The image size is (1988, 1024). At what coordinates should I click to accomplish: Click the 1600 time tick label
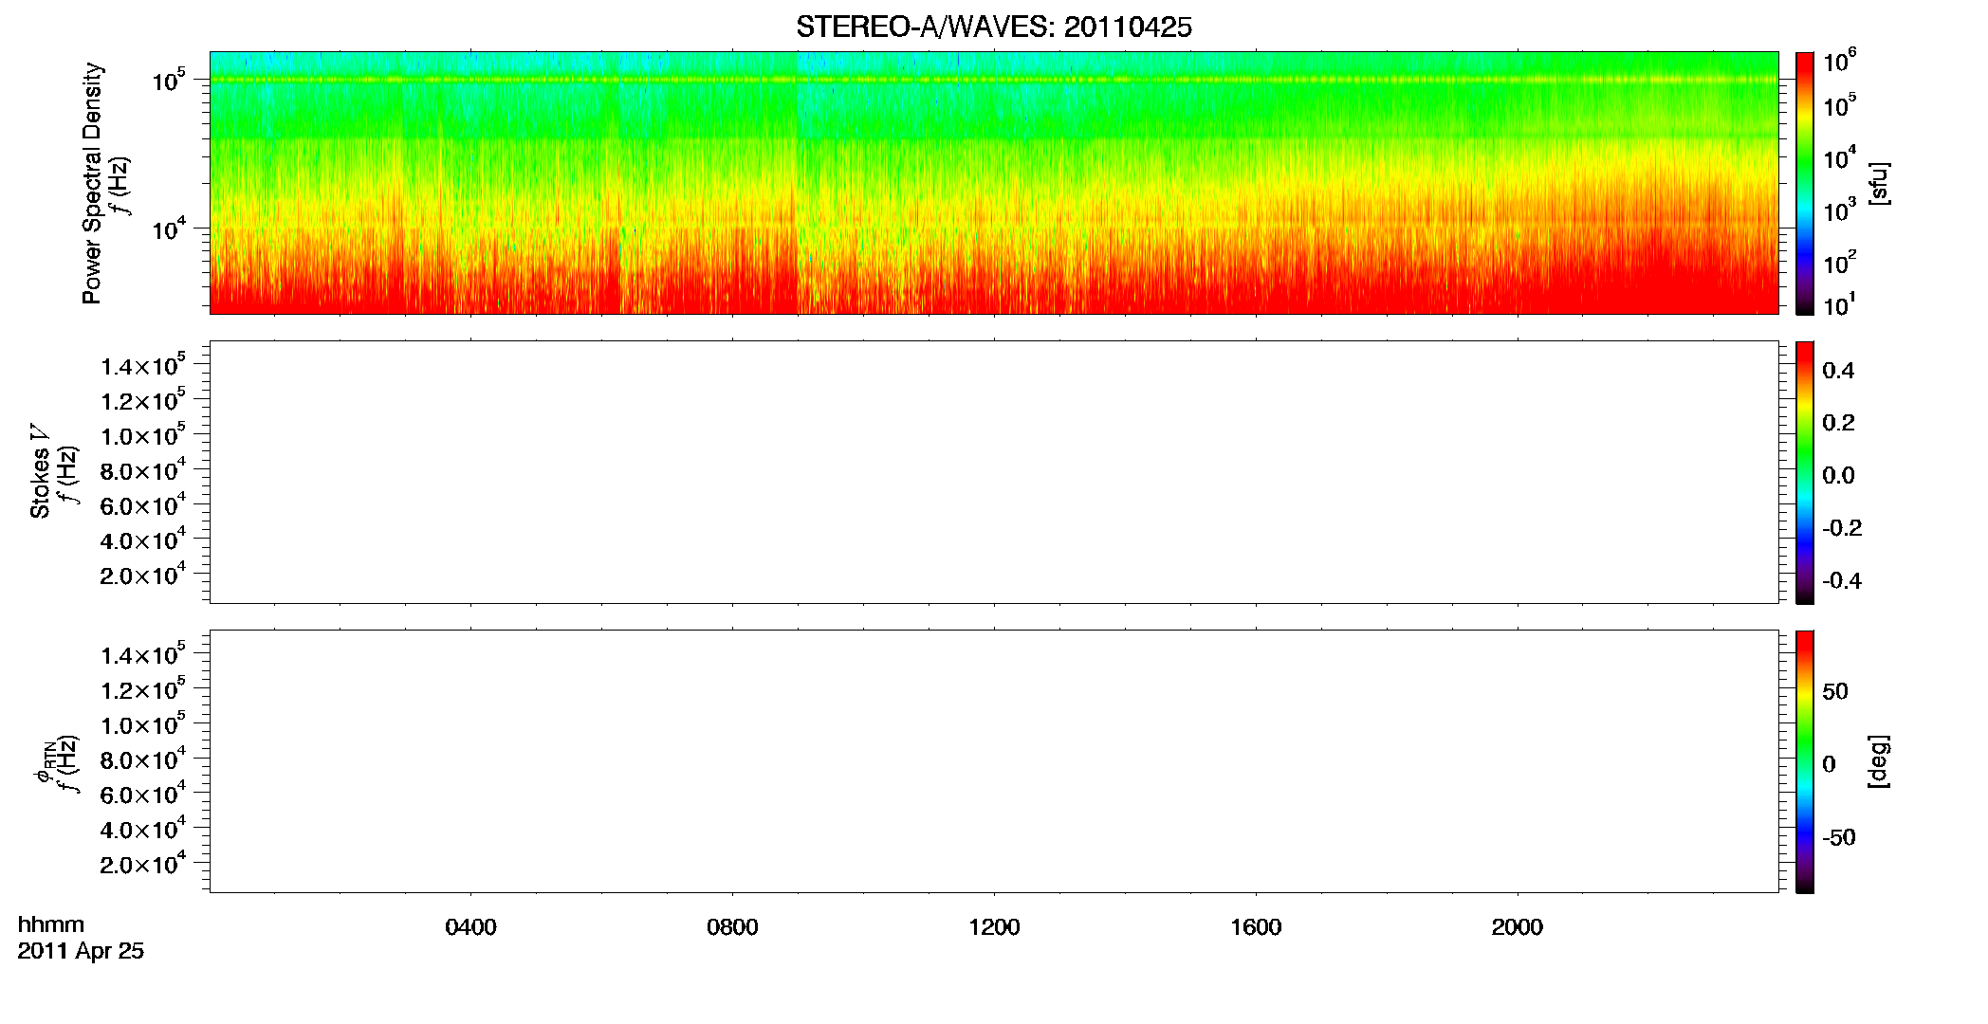pos(1256,927)
